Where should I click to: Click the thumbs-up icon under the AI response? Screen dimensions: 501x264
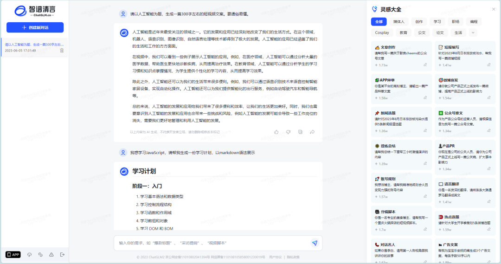click(x=276, y=132)
